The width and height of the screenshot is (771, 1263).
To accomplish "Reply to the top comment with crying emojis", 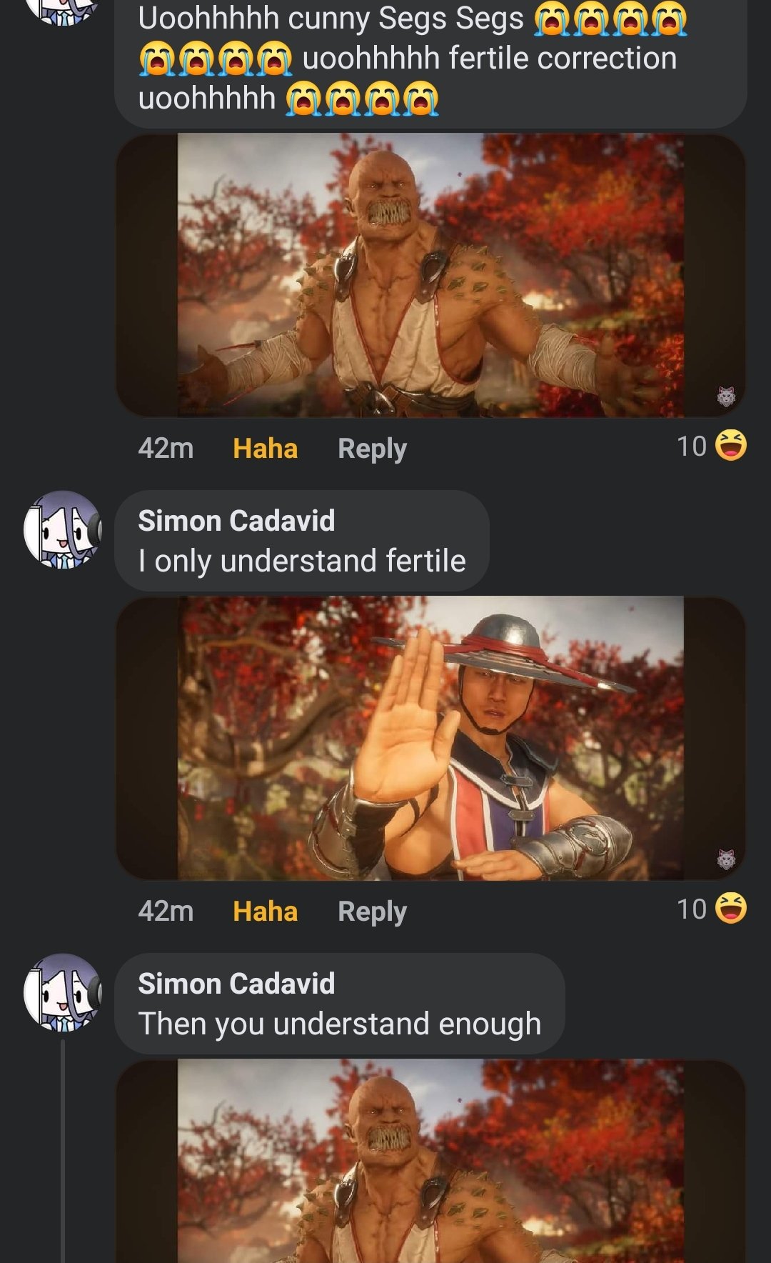I will [372, 449].
